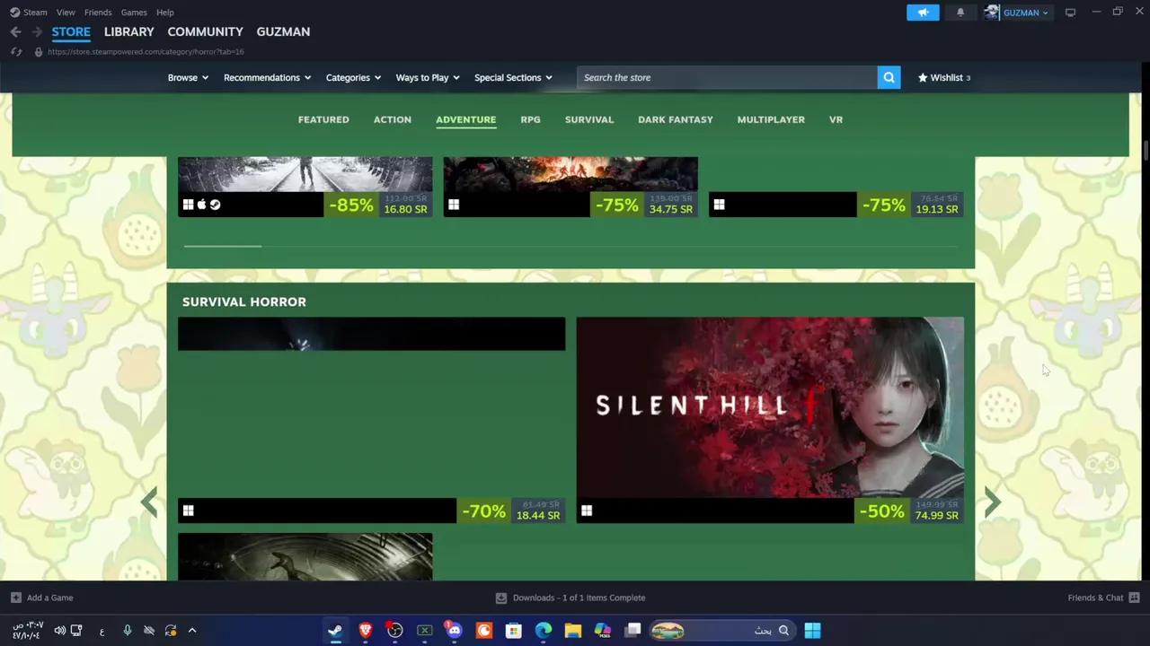Select the SURVIVAL category tab
Viewport: 1150px width, 646px height.
tap(589, 119)
